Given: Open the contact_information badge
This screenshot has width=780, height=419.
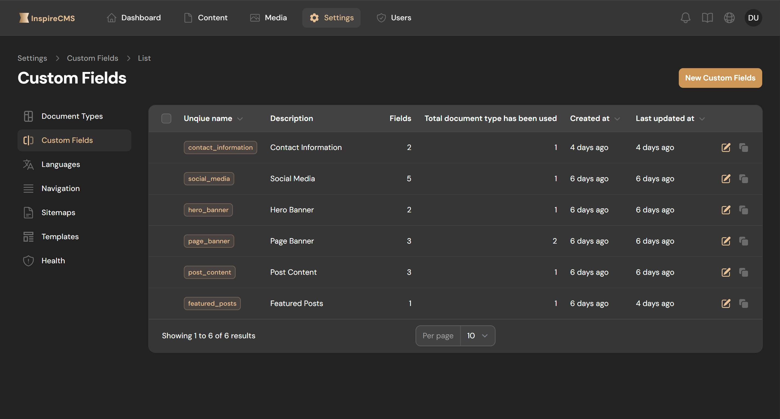Looking at the screenshot, I should (x=220, y=148).
